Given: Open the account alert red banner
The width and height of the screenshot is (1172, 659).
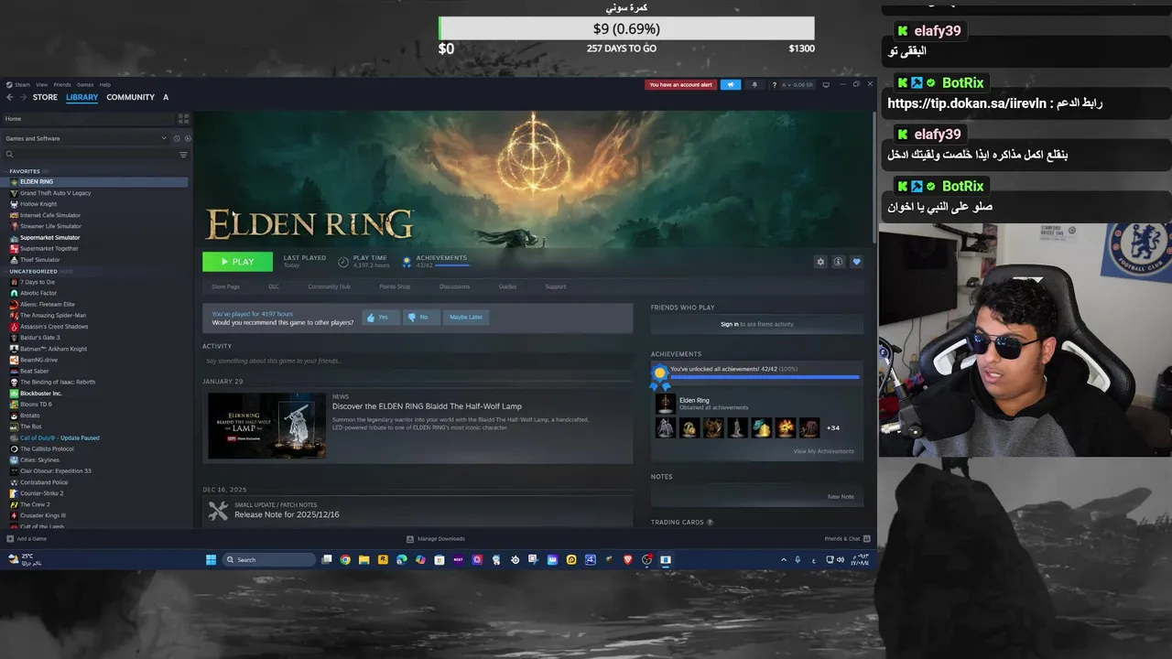Looking at the screenshot, I should (680, 85).
